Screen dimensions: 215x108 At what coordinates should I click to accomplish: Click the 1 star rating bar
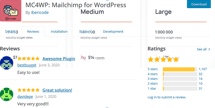[x=180, y=89]
